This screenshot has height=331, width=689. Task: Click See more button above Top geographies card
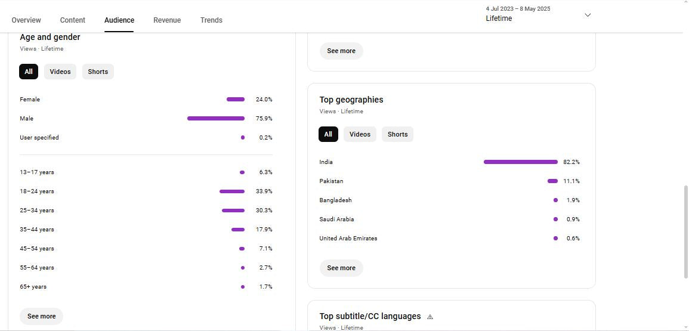pyautogui.click(x=341, y=51)
